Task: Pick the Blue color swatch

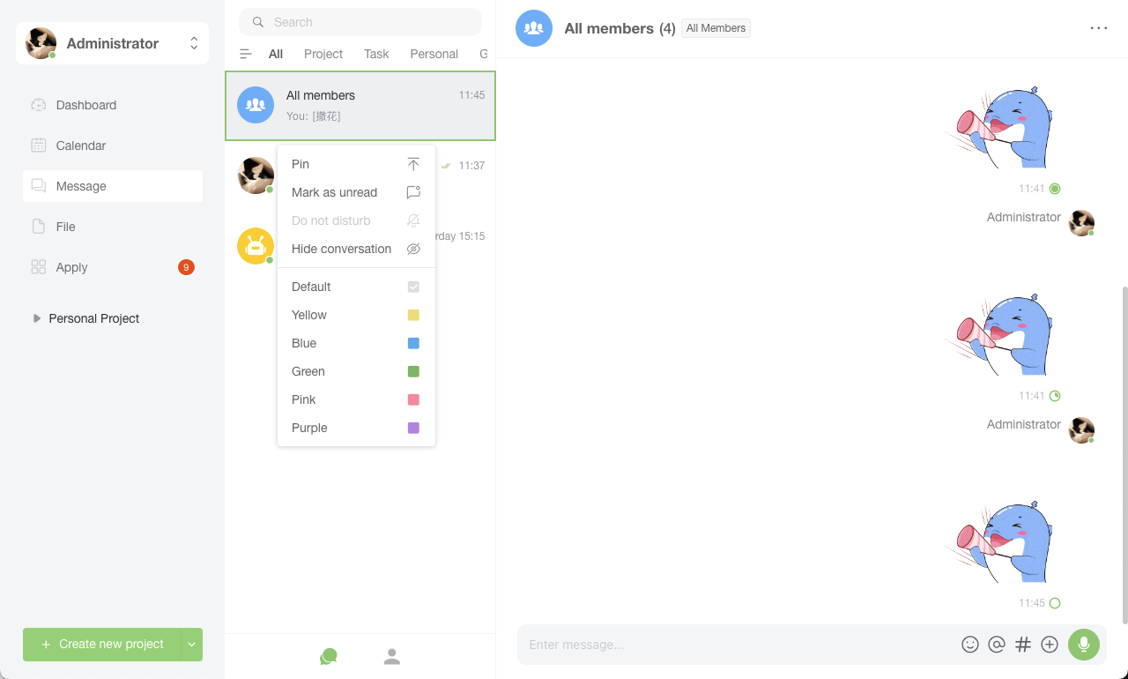Action: (413, 343)
